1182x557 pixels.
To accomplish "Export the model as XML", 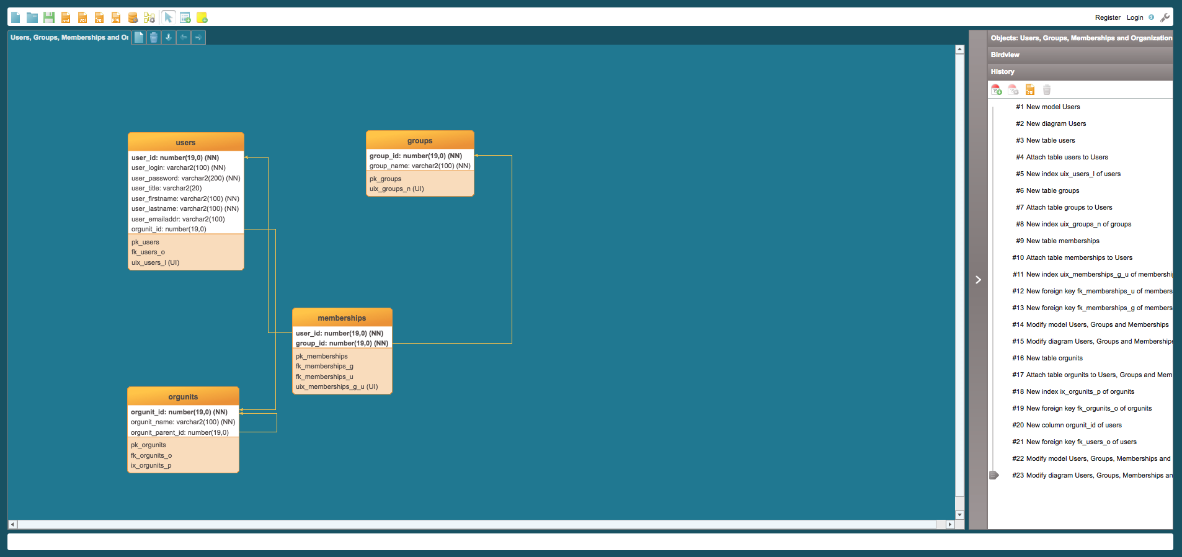I will [x=66, y=17].
